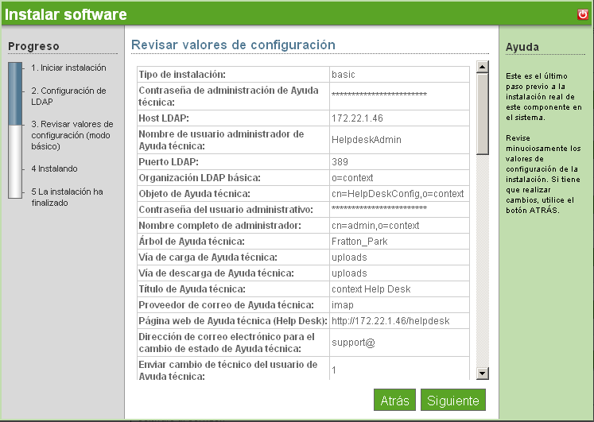Click the Tipo de instalación label
This screenshot has height=422, width=594.
point(182,75)
